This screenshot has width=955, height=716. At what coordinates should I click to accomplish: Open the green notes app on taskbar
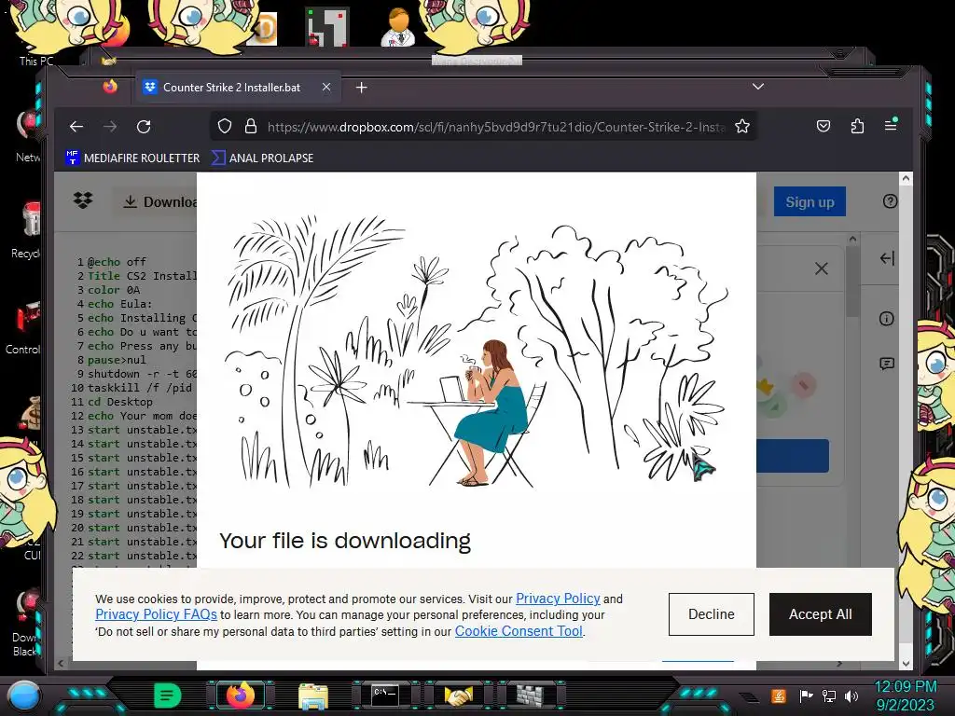tap(167, 695)
